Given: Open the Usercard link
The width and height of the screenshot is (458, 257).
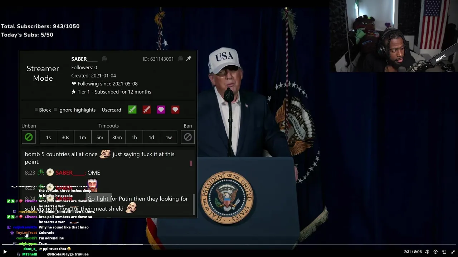Looking at the screenshot, I should point(111,110).
